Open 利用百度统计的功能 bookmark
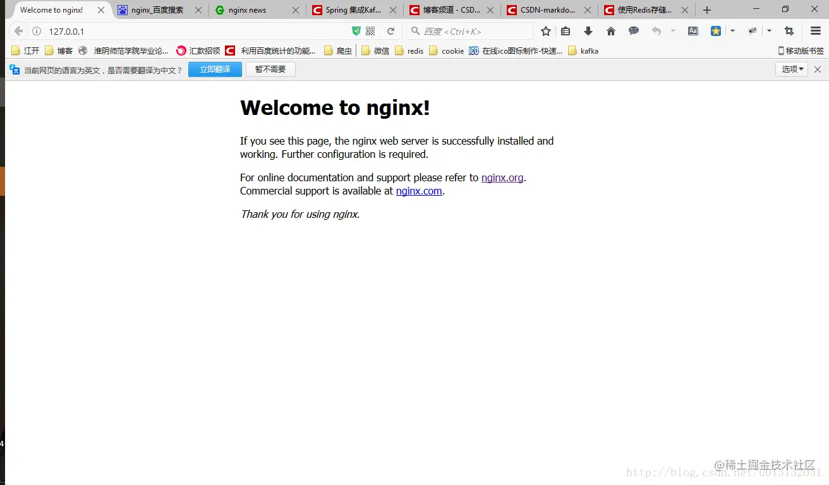This screenshot has width=829, height=485. pos(270,51)
